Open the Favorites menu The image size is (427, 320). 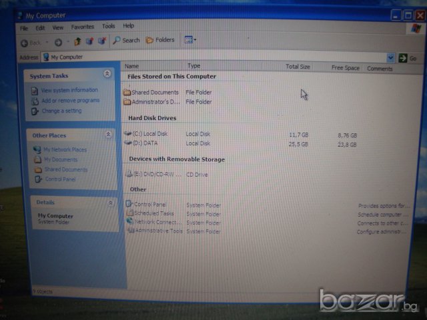pos(83,27)
